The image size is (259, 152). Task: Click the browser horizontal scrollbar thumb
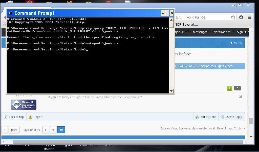coord(128,142)
